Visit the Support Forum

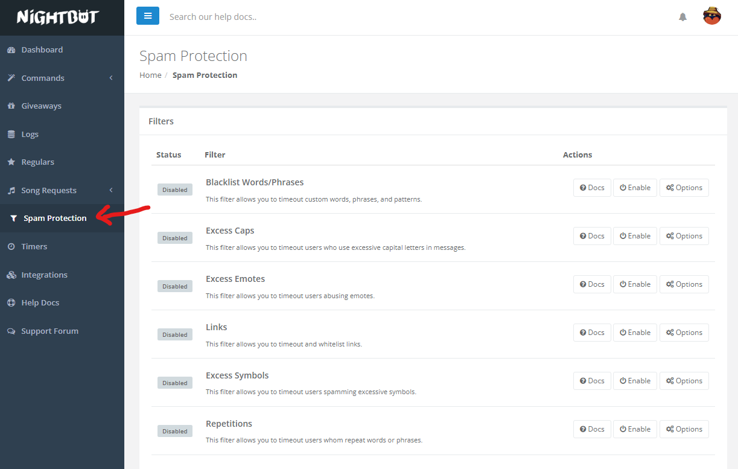(x=62, y=331)
